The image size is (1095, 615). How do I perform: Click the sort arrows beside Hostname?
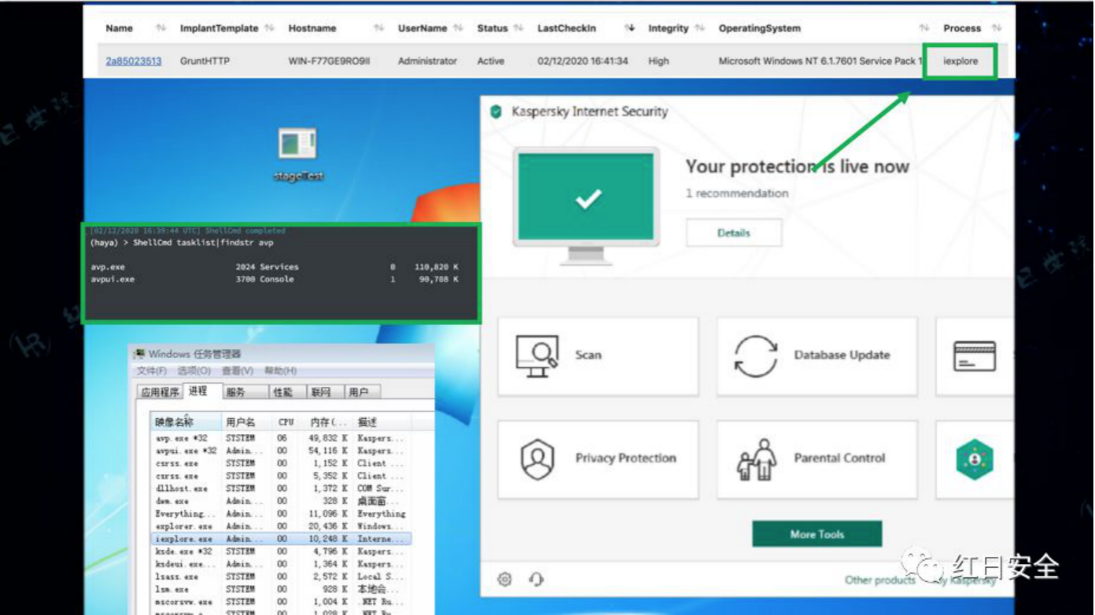tap(378, 28)
